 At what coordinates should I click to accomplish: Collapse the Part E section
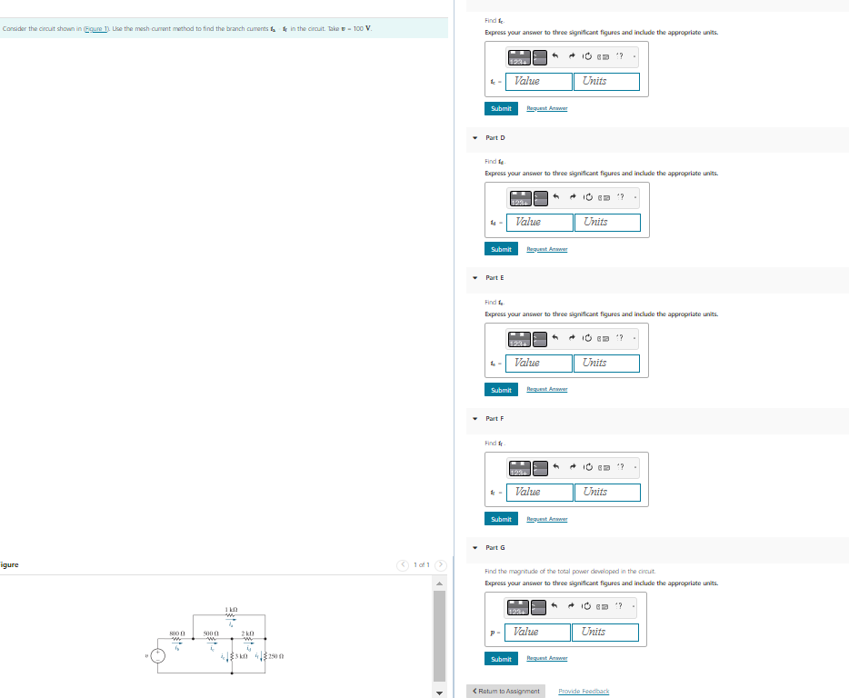(x=474, y=278)
